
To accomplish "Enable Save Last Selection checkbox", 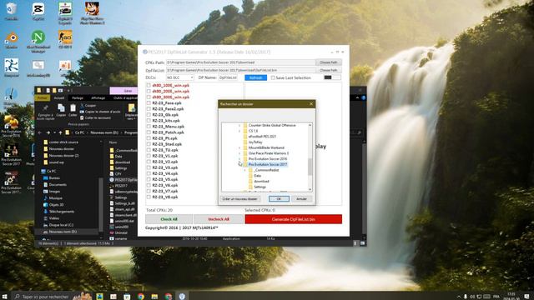I will point(273,77).
